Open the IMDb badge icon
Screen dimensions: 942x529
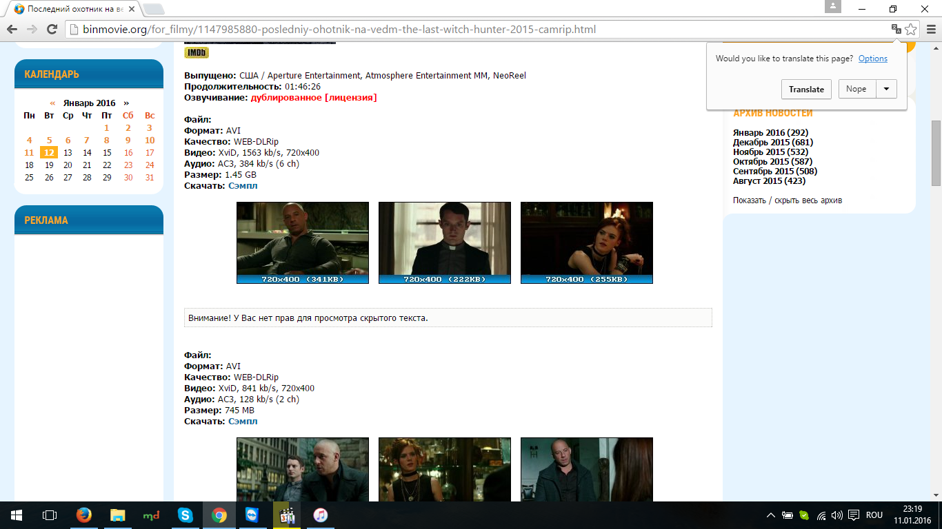(197, 52)
